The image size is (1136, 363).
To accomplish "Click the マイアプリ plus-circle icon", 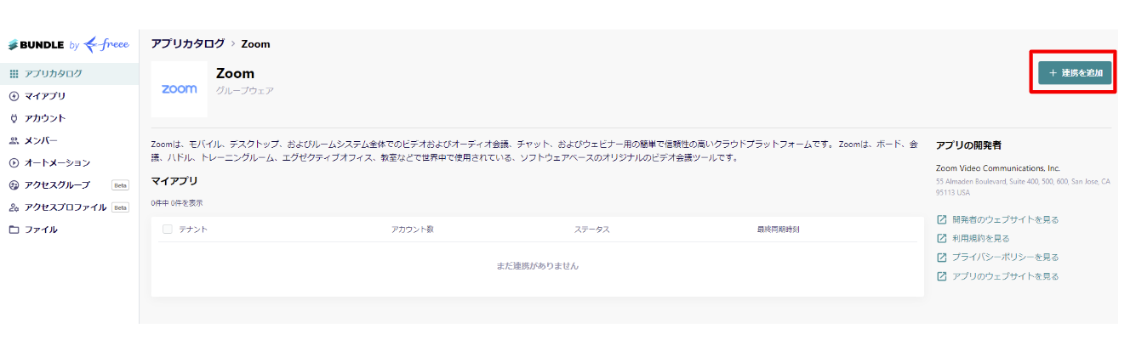I will [x=14, y=96].
